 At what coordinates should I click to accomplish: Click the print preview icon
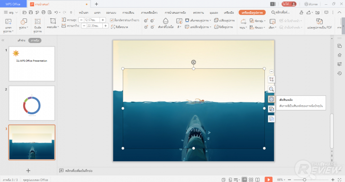50,12
